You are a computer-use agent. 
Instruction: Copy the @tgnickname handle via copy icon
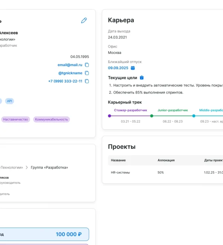87,73
